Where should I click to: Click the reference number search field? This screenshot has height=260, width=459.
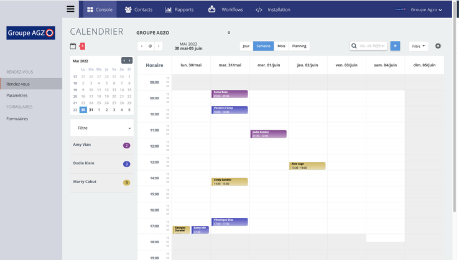pyautogui.click(x=373, y=46)
